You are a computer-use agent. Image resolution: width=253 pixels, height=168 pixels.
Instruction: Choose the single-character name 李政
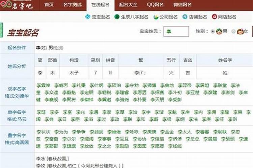tap(115, 119)
